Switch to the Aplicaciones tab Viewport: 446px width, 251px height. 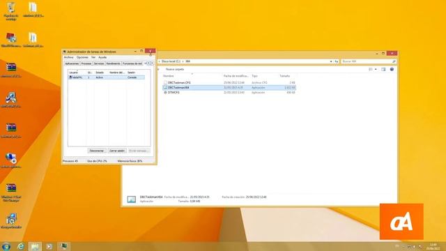tap(72, 63)
